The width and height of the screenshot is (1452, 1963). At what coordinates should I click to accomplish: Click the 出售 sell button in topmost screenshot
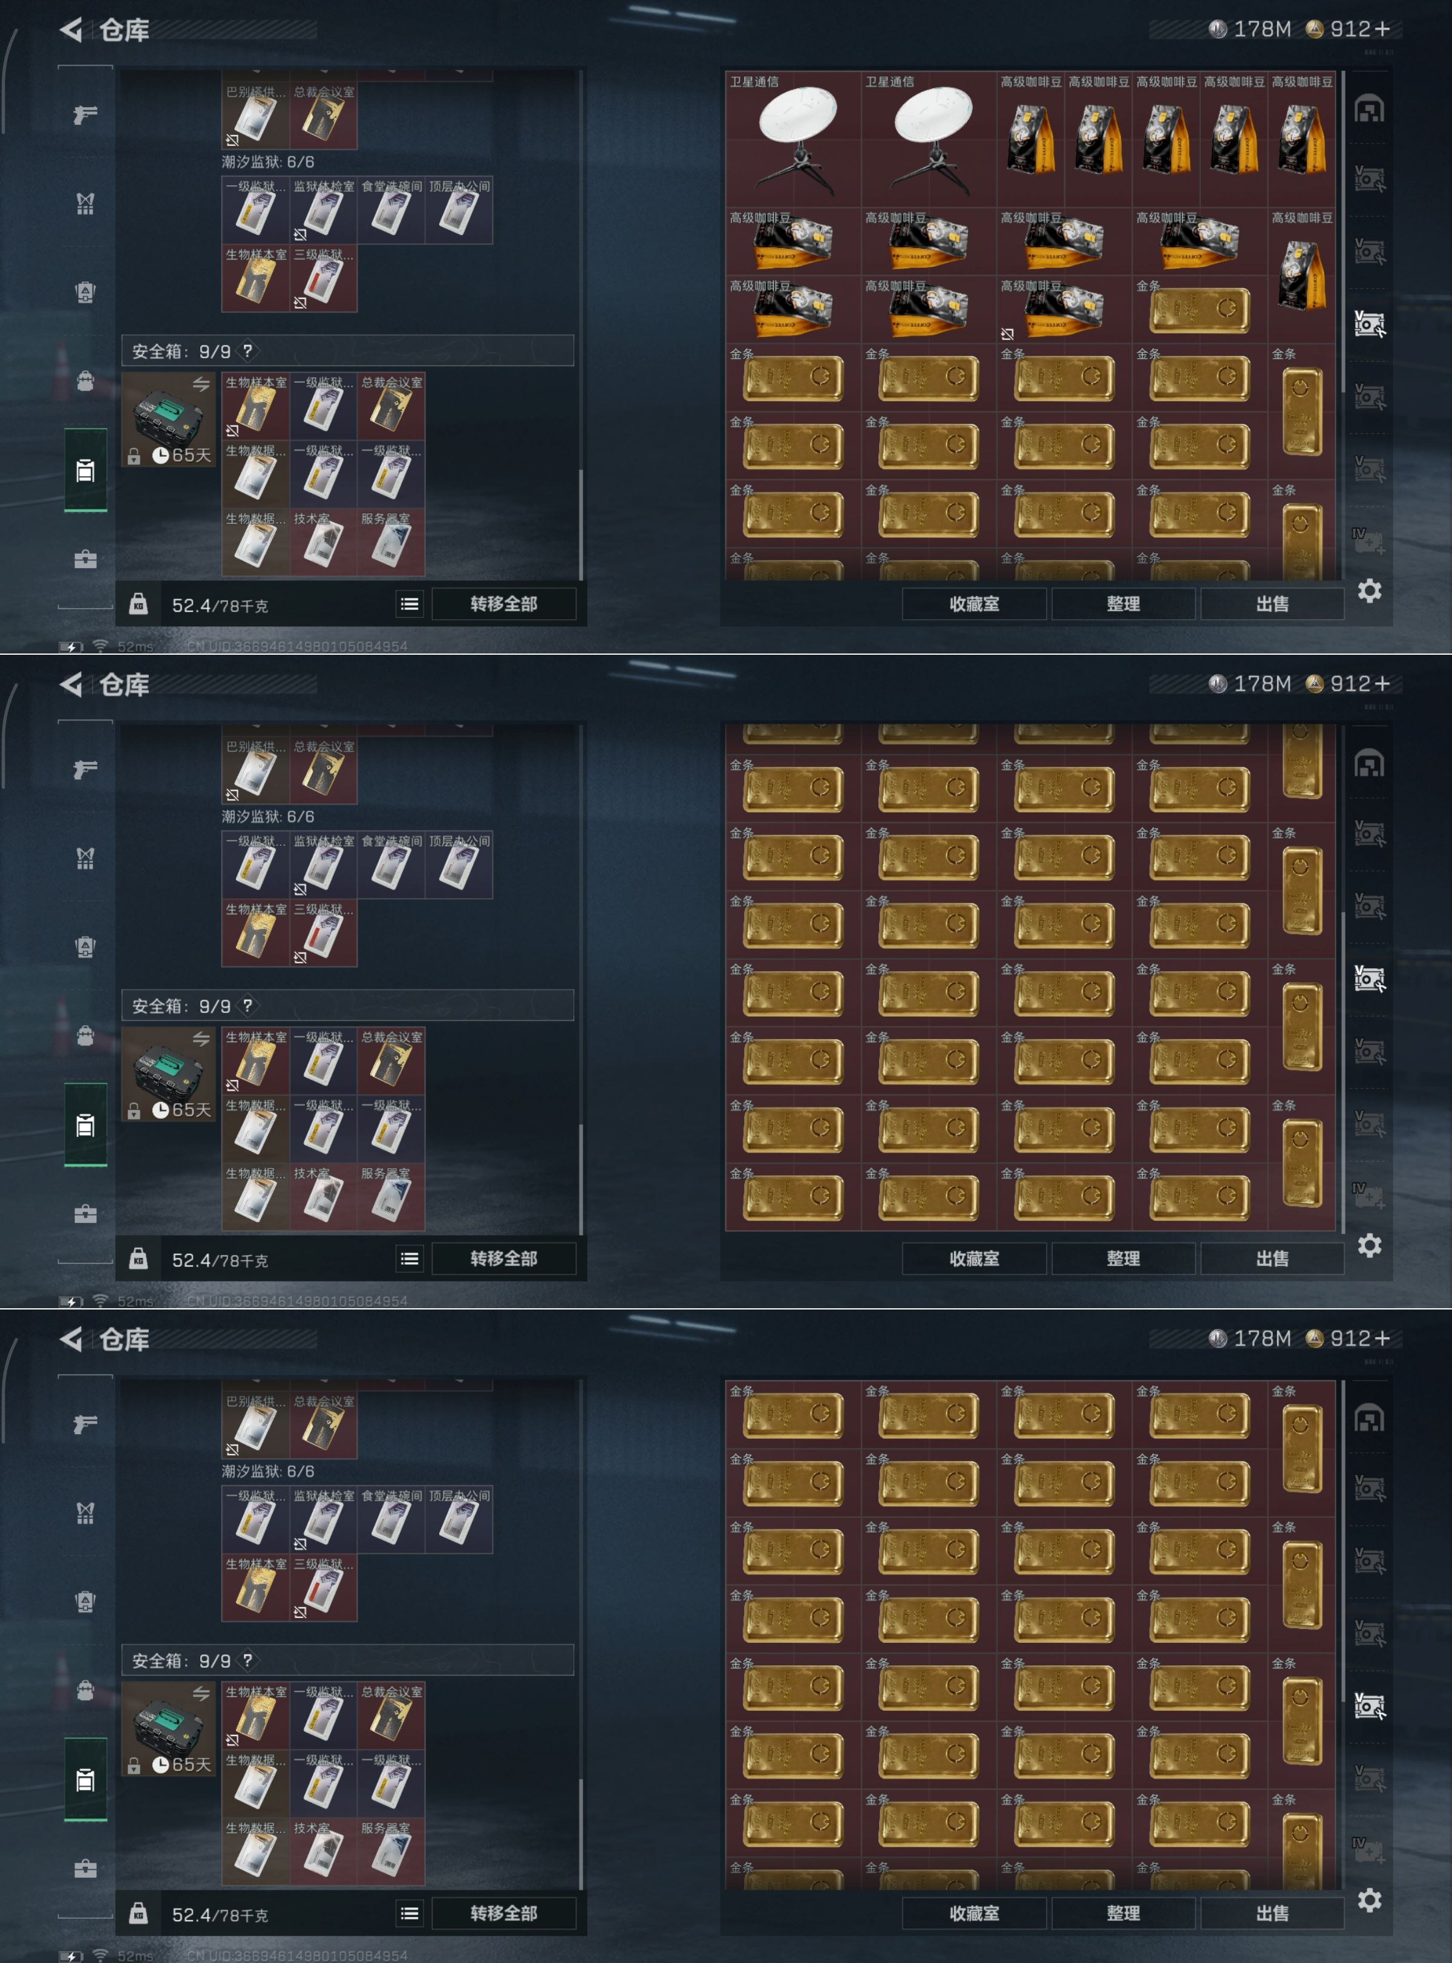[x=1272, y=604]
